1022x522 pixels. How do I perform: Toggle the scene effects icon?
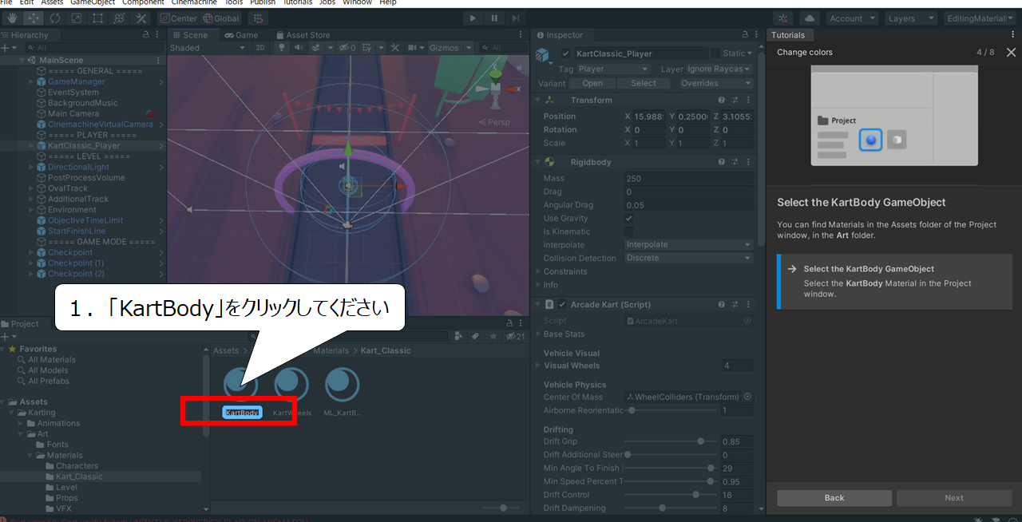tap(315, 48)
